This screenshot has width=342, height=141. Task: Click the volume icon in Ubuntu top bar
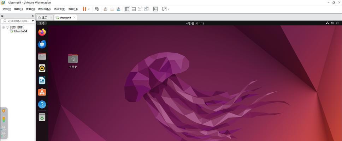(x=332, y=23)
